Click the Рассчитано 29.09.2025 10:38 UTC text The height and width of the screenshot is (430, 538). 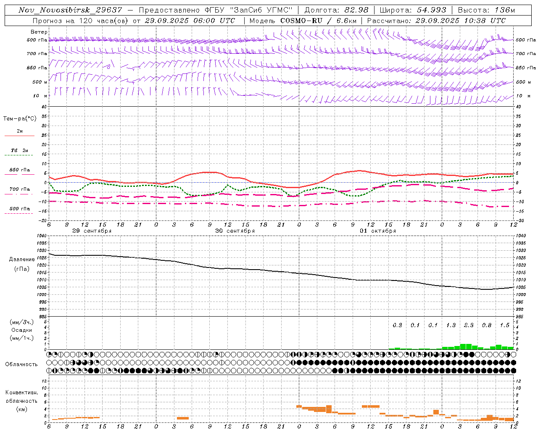click(x=436, y=21)
